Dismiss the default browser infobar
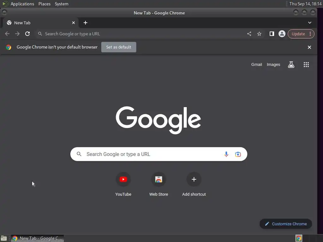 309,47
